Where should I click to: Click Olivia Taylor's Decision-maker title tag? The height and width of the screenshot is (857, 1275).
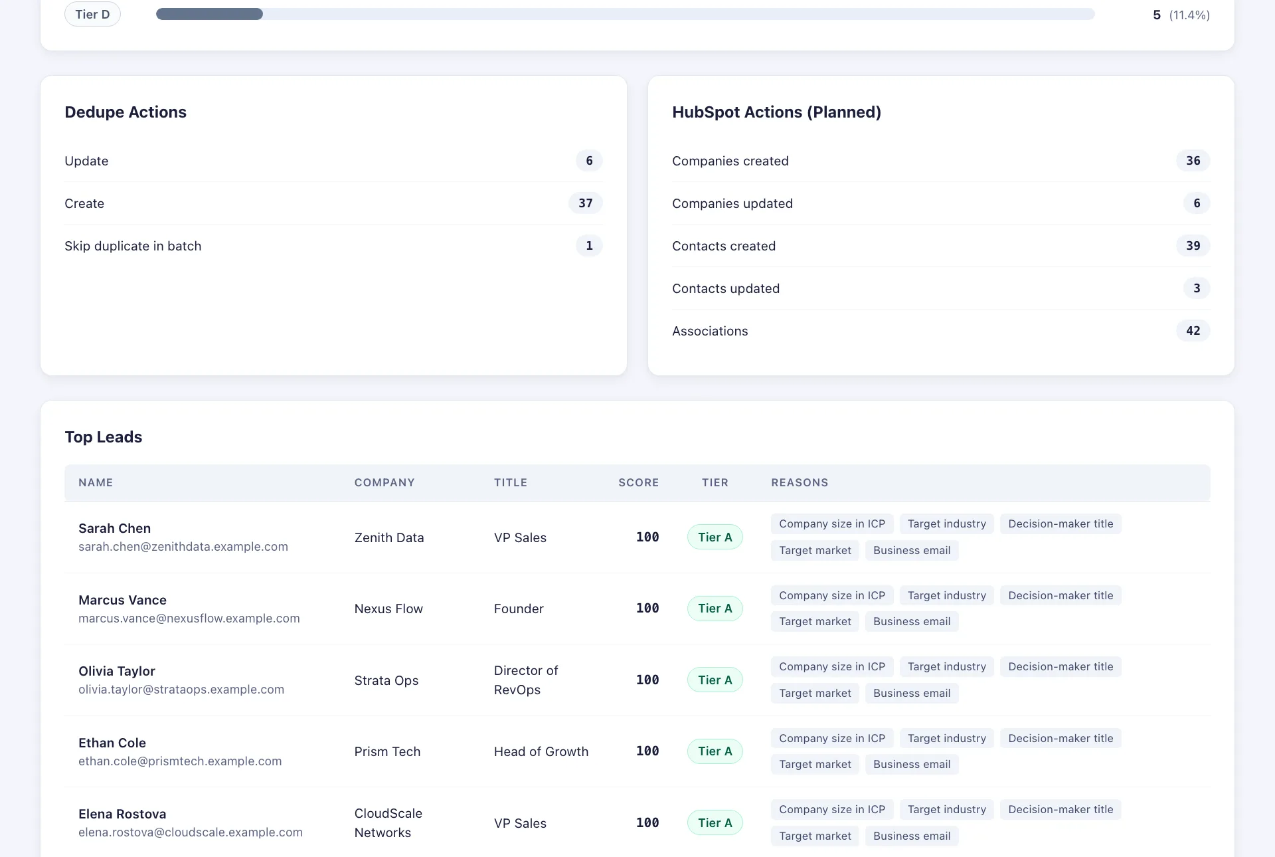point(1061,667)
